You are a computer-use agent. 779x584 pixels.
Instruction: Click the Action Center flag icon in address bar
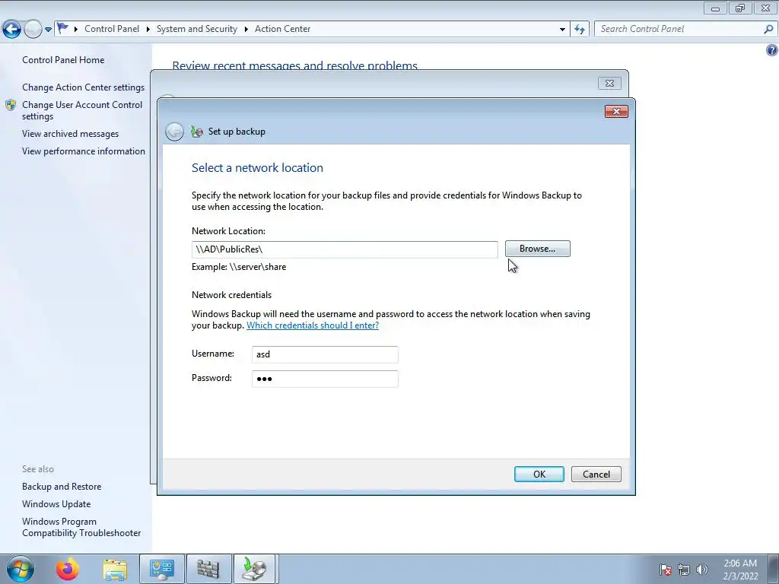tap(62, 28)
